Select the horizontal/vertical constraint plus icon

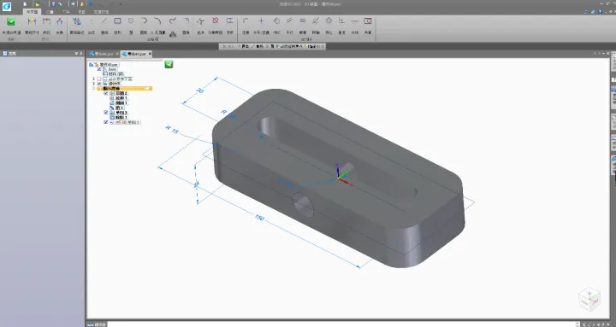point(261,20)
